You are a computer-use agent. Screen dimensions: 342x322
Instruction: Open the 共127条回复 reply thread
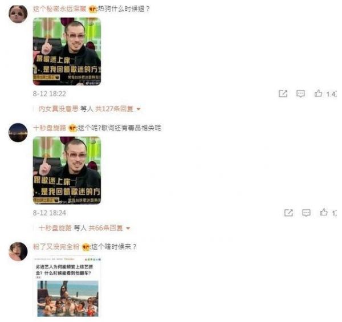click(114, 109)
